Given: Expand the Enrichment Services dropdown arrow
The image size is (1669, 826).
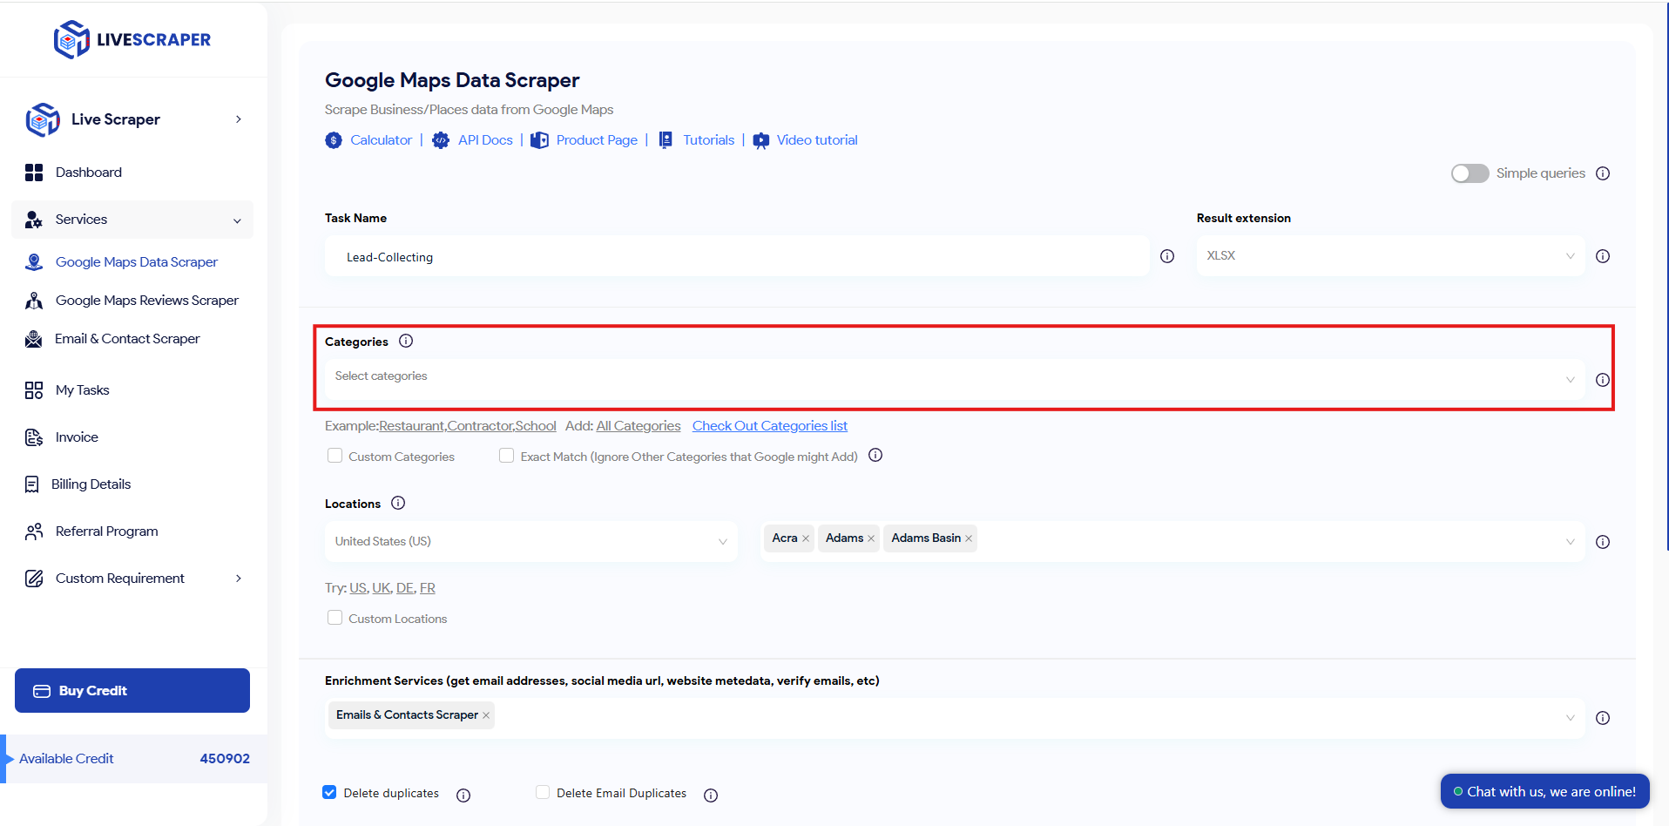Looking at the screenshot, I should click(1571, 718).
